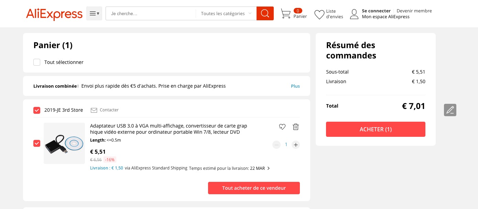
Task: Open the AliExpress home logo
Action: tap(54, 14)
